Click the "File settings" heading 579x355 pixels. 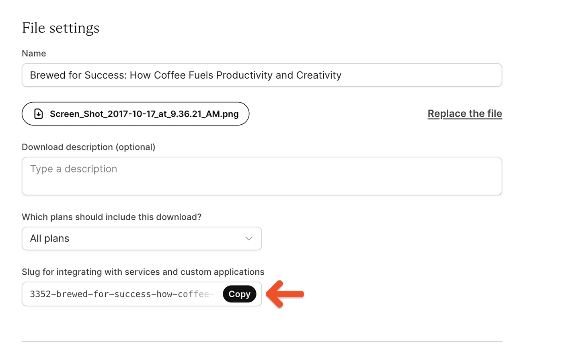coord(60,28)
